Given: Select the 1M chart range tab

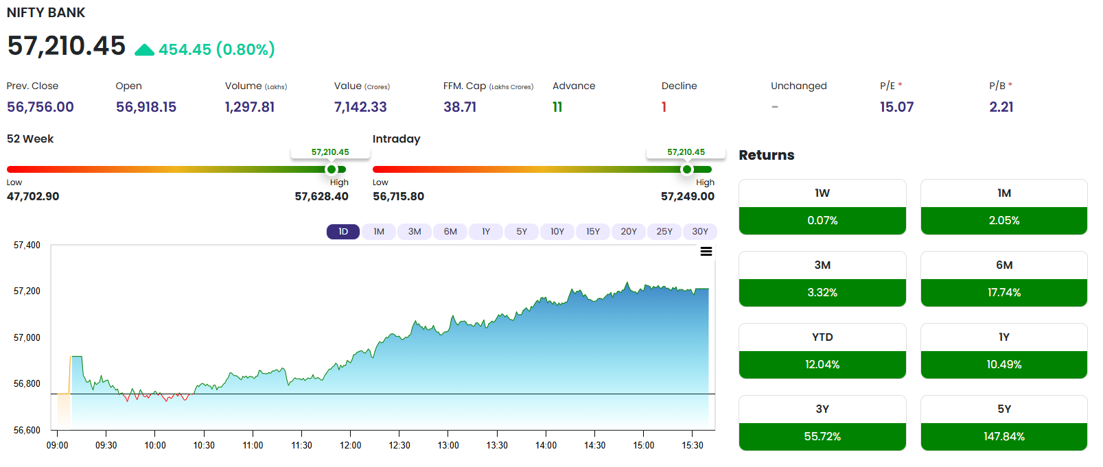Looking at the screenshot, I should click(x=379, y=232).
